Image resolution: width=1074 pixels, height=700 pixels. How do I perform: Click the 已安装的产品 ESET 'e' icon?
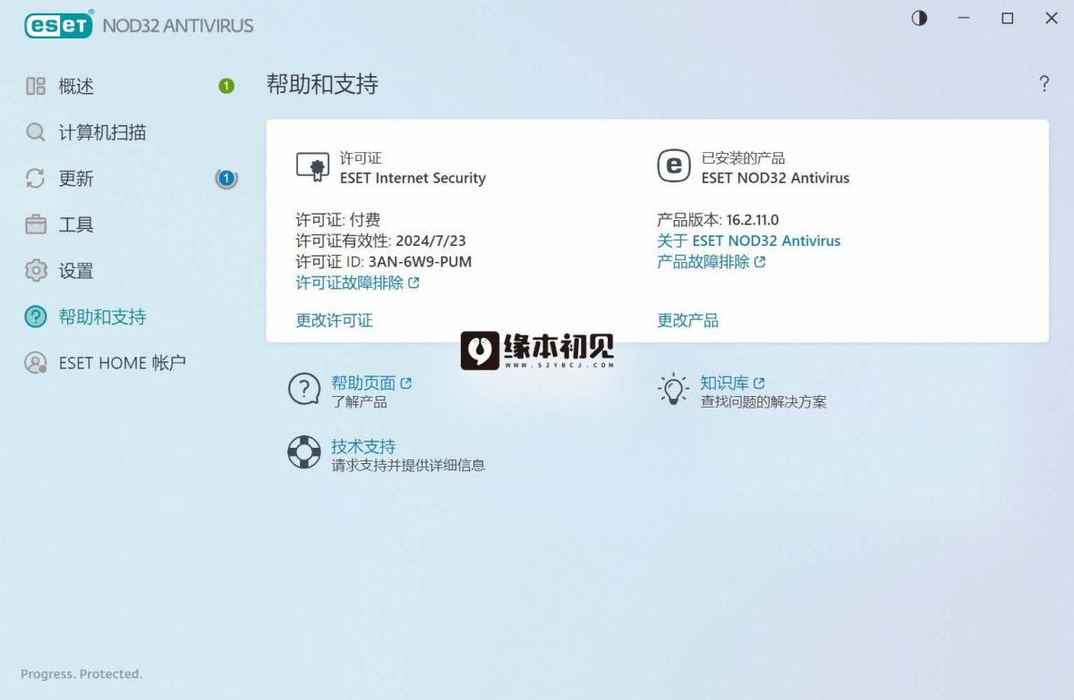[x=674, y=165]
